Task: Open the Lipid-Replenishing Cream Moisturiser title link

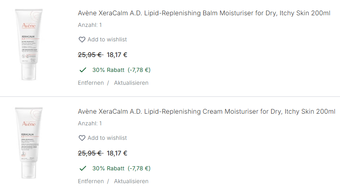Action: coord(206,112)
